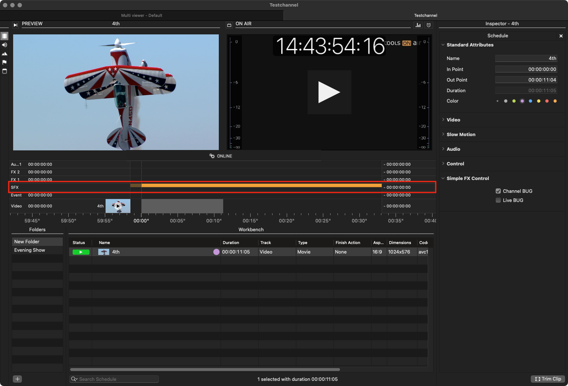Choose the gray color dot
The image size is (568, 386).
506,101
